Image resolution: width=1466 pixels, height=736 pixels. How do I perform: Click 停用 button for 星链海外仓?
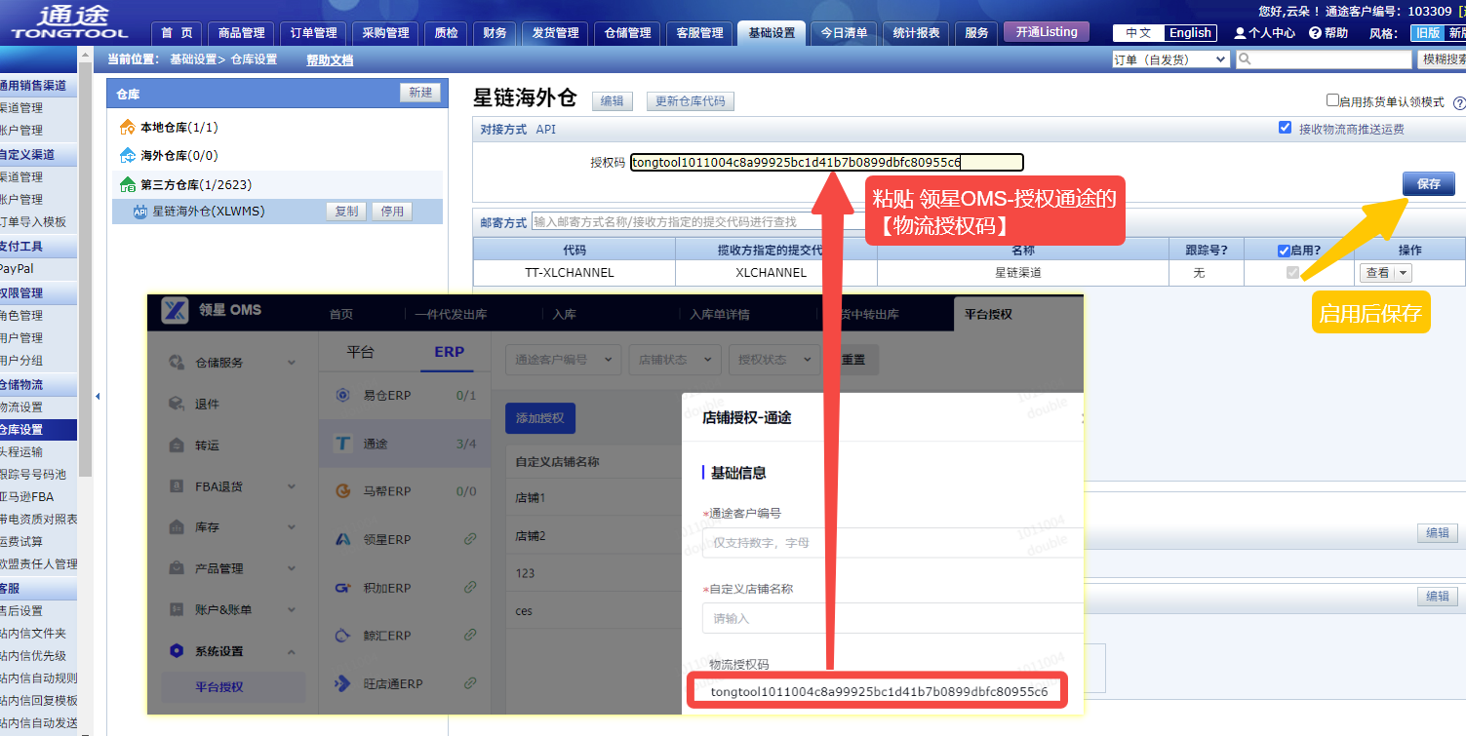(392, 212)
